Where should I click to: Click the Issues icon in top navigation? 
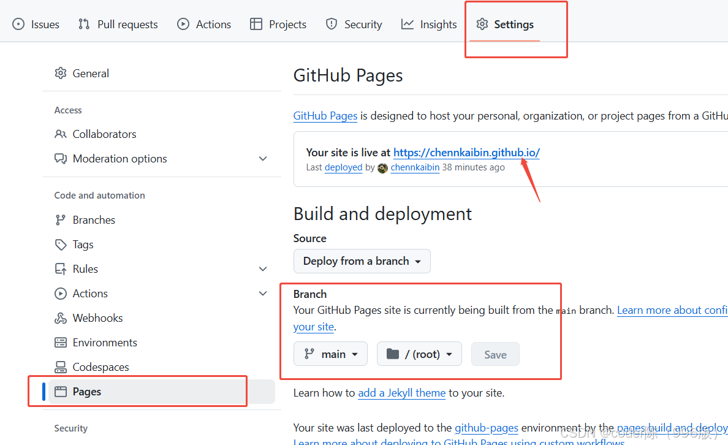pyautogui.click(x=18, y=24)
